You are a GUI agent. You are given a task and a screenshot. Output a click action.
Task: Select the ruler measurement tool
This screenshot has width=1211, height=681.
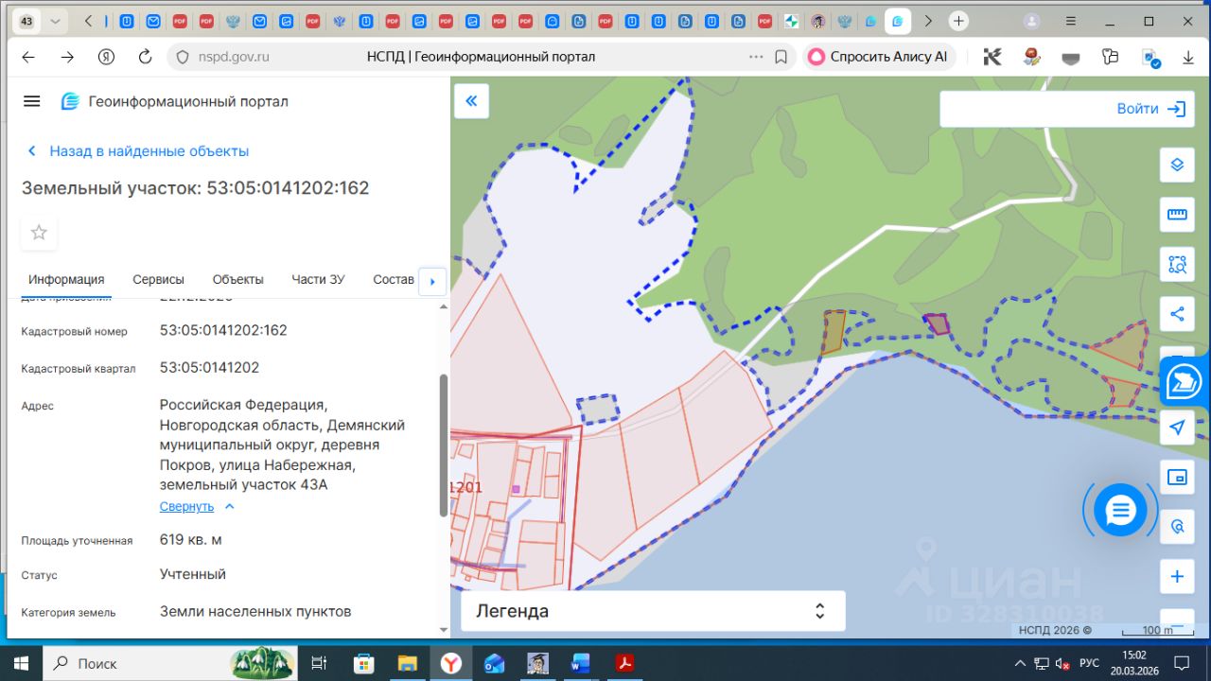tap(1177, 215)
